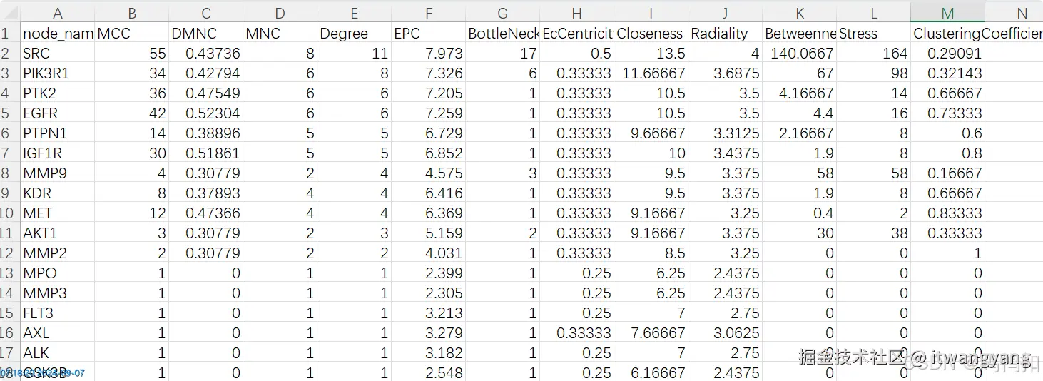This screenshot has height=381, width=1043.
Task: Click the MMP9 name cell
Action: [x=57, y=173]
